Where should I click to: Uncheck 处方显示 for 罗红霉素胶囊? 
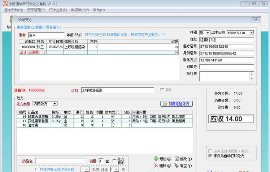click(113, 121)
